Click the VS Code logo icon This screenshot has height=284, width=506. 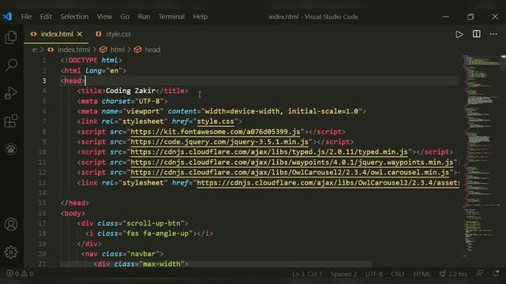[7, 17]
